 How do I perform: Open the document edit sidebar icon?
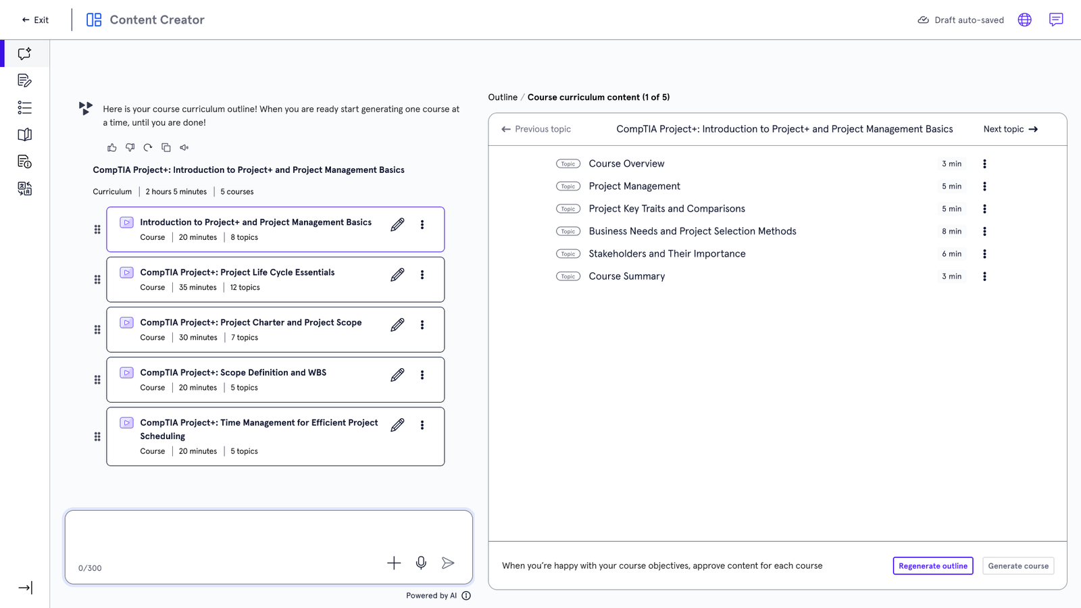click(x=24, y=80)
